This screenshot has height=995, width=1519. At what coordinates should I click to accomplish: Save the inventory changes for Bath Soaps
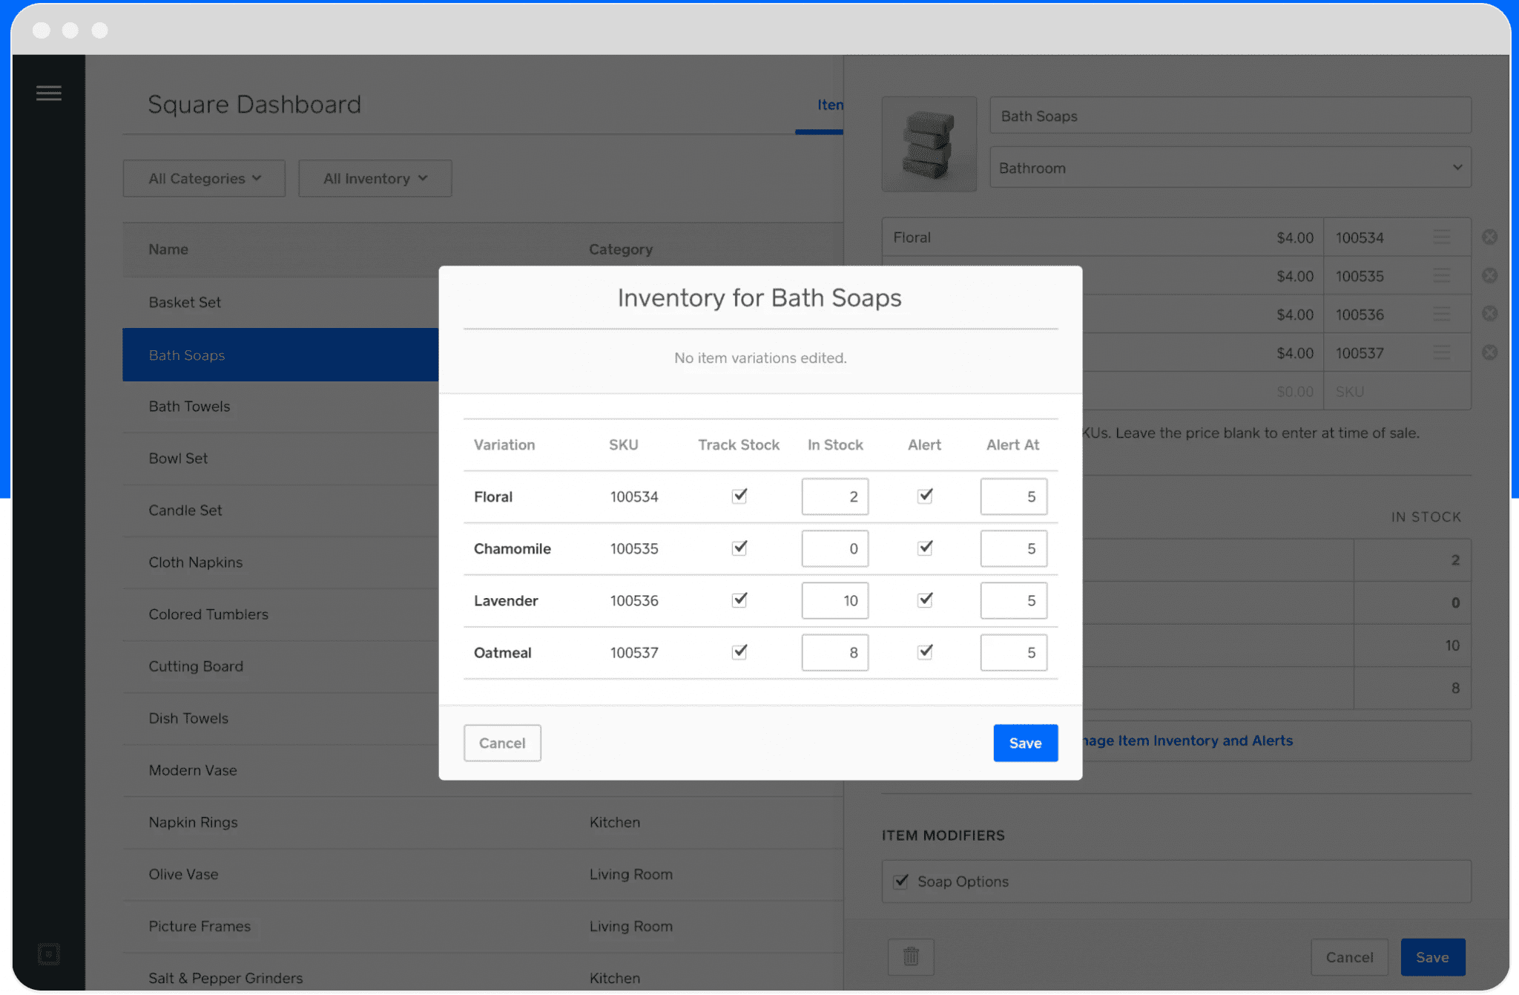point(1025,743)
